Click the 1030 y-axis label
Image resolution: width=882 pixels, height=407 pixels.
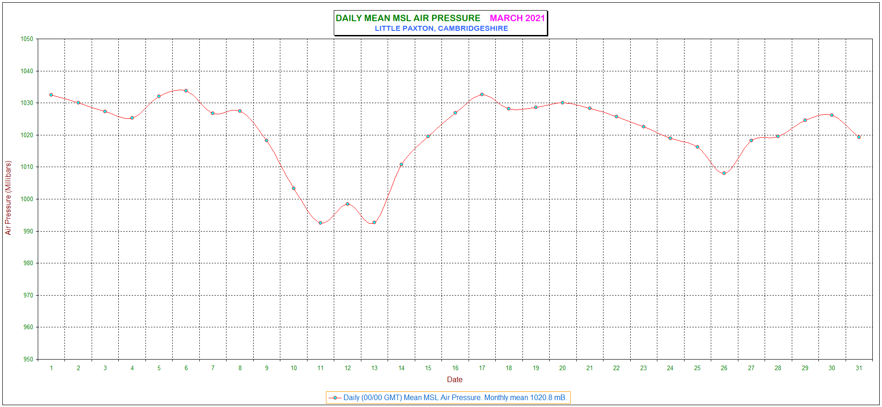tap(27, 103)
